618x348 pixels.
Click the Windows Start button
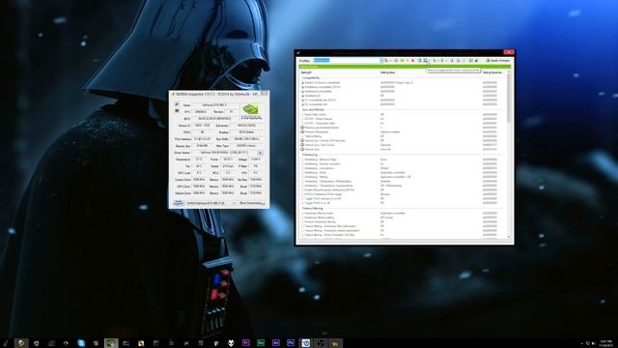click(x=6, y=343)
